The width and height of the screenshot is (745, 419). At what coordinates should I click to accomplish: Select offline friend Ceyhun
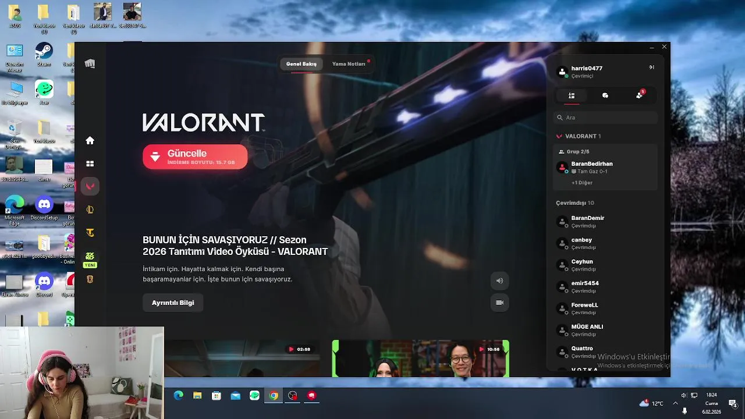click(x=605, y=265)
